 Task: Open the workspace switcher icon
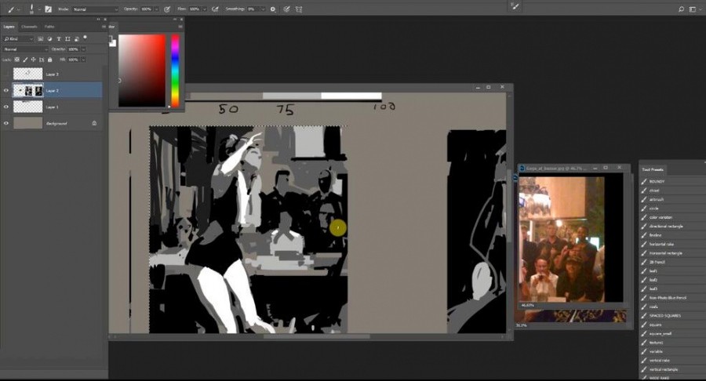[693, 9]
